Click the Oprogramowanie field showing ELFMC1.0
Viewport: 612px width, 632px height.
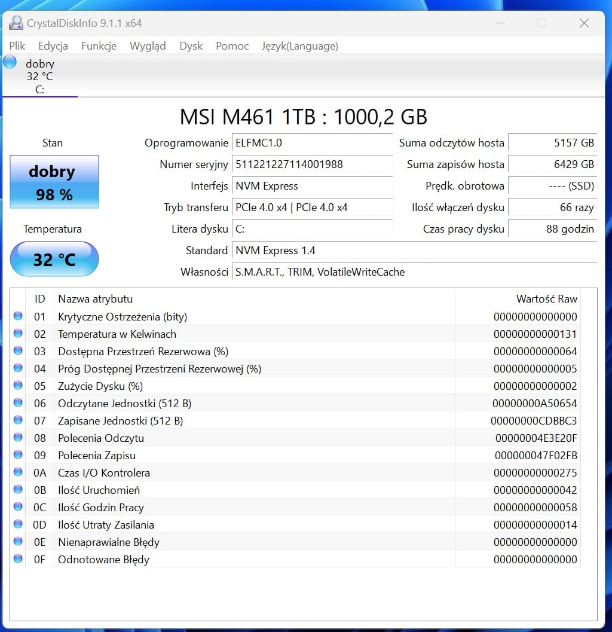[312, 143]
